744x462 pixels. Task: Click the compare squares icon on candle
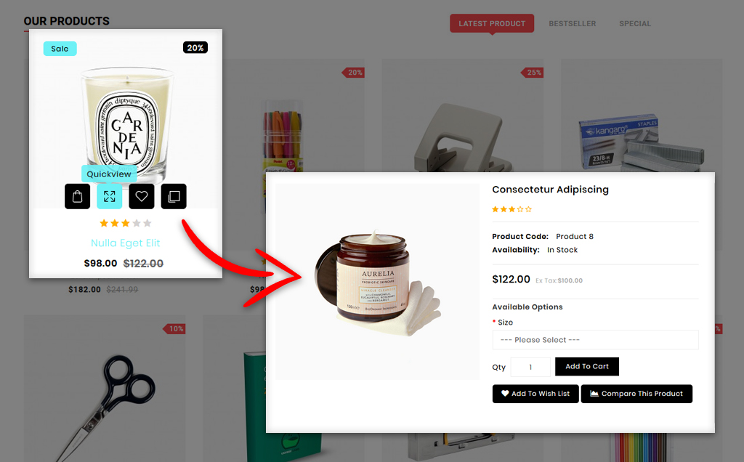(174, 196)
